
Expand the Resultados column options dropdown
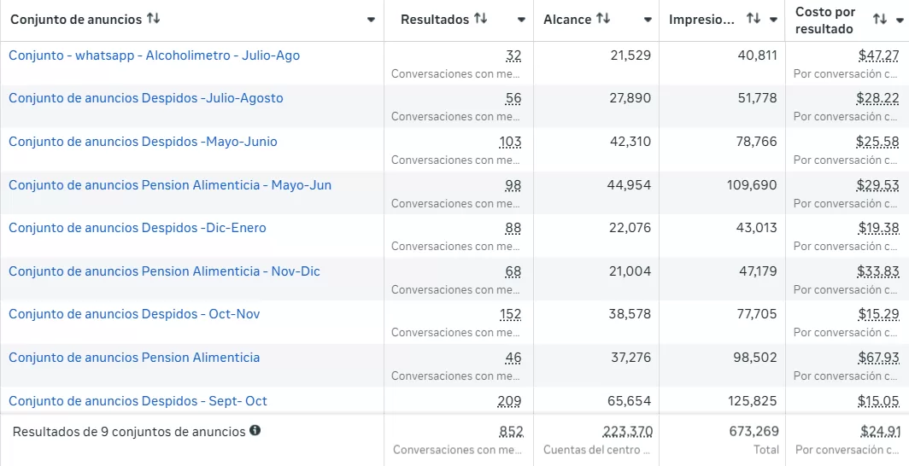[x=521, y=20]
